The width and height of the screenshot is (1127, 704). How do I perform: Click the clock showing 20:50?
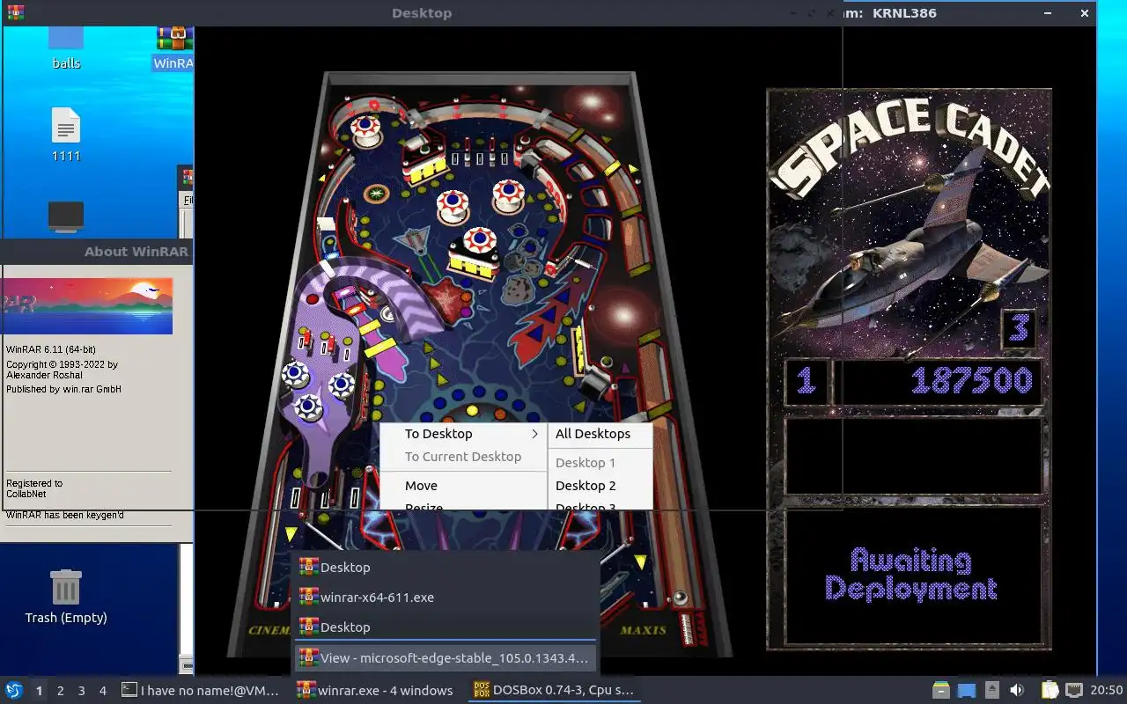(x=1107, y=690)
